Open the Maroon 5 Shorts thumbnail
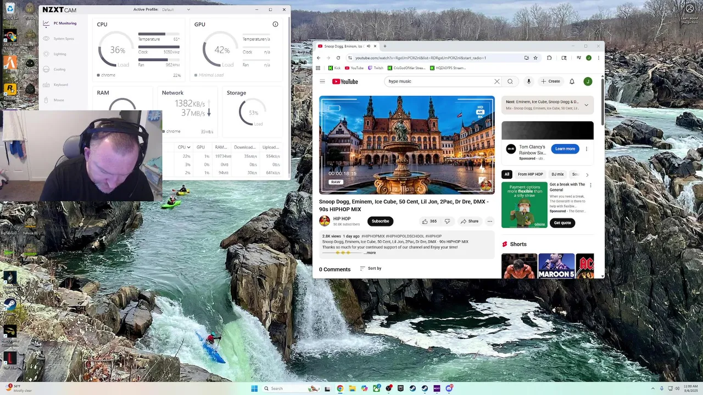 (x=556, y=266)
